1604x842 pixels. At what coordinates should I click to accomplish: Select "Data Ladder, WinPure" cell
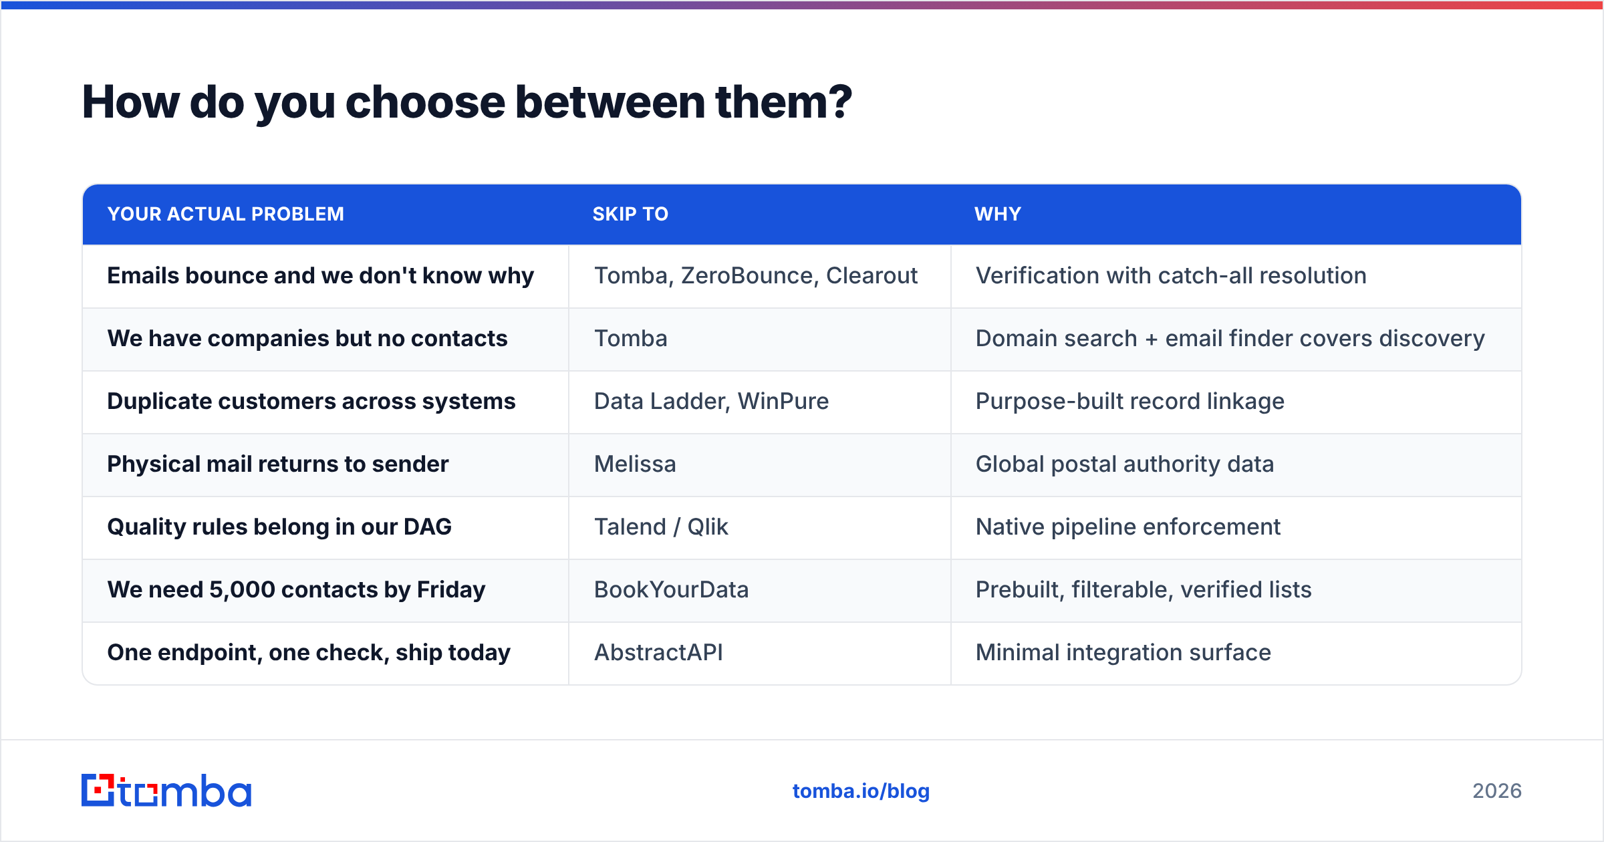click(x=760, y=402)
